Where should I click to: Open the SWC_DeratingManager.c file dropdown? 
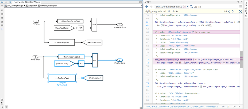[x=188, y=7]
